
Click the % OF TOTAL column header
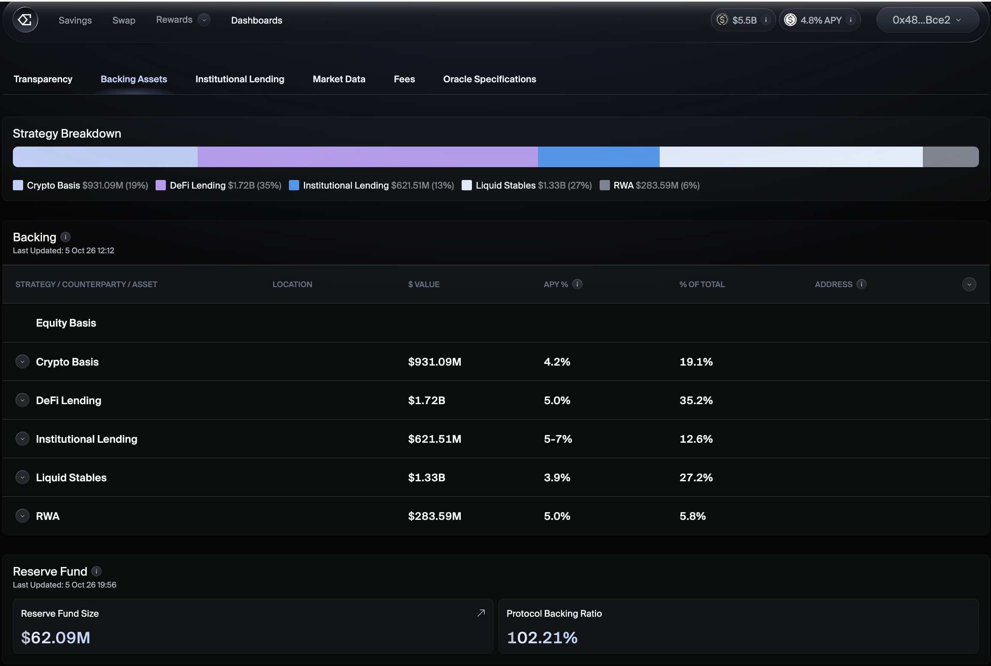702,284
